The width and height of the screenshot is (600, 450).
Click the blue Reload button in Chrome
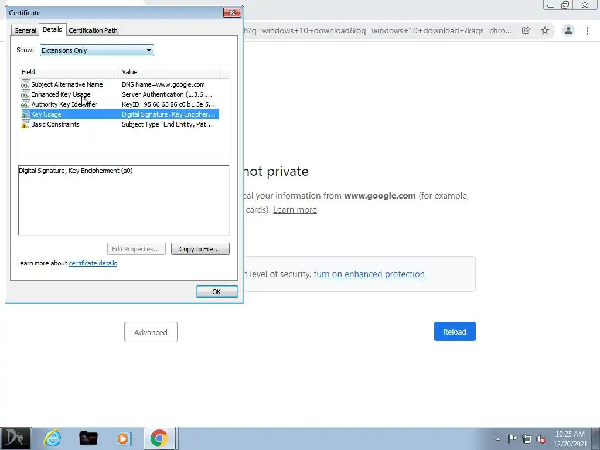455,332
